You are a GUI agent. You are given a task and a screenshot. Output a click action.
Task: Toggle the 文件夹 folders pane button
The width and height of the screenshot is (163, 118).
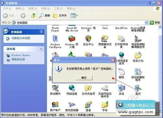pyautogui.click(x=60, y=16)
